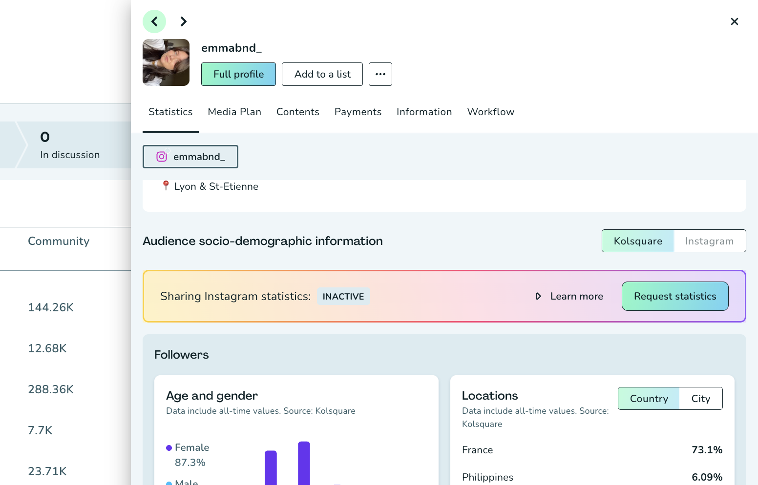This screenshot has width=758, height=485.
Task: Open the Information tab
Action: pos(424,112)
